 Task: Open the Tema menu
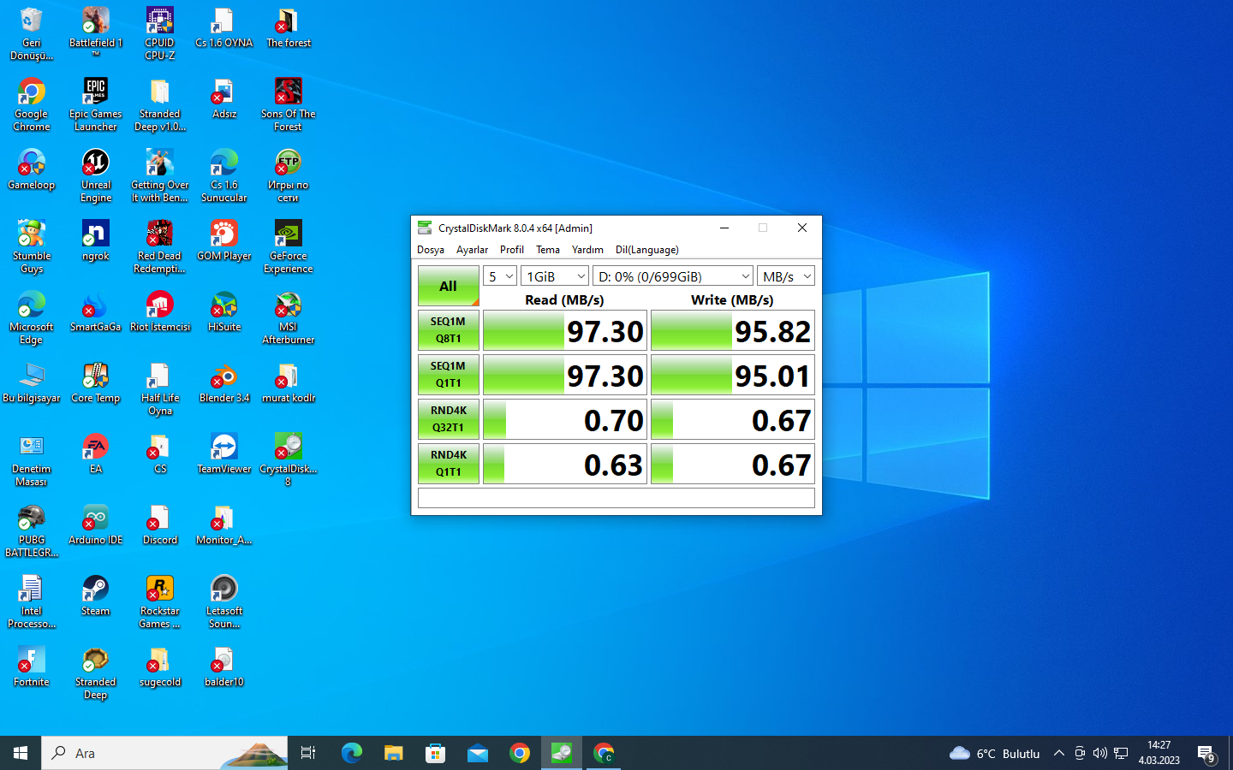(547, 250)
